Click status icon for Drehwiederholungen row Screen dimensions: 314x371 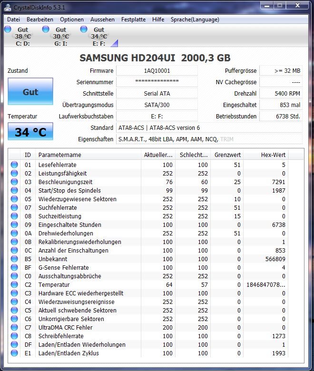coord(14,233)
